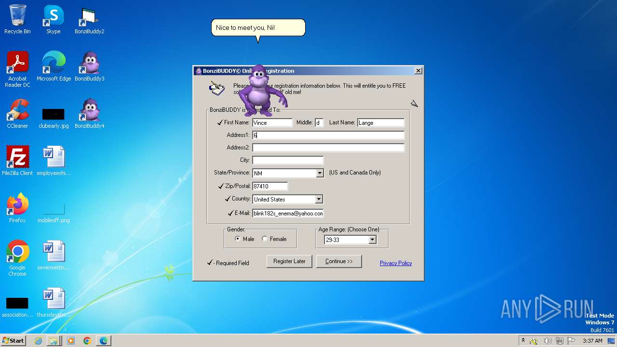The width and height of the screenshot is (617, 347).
Task: Click the Continue >> button
Action: [x=339, y=261]
